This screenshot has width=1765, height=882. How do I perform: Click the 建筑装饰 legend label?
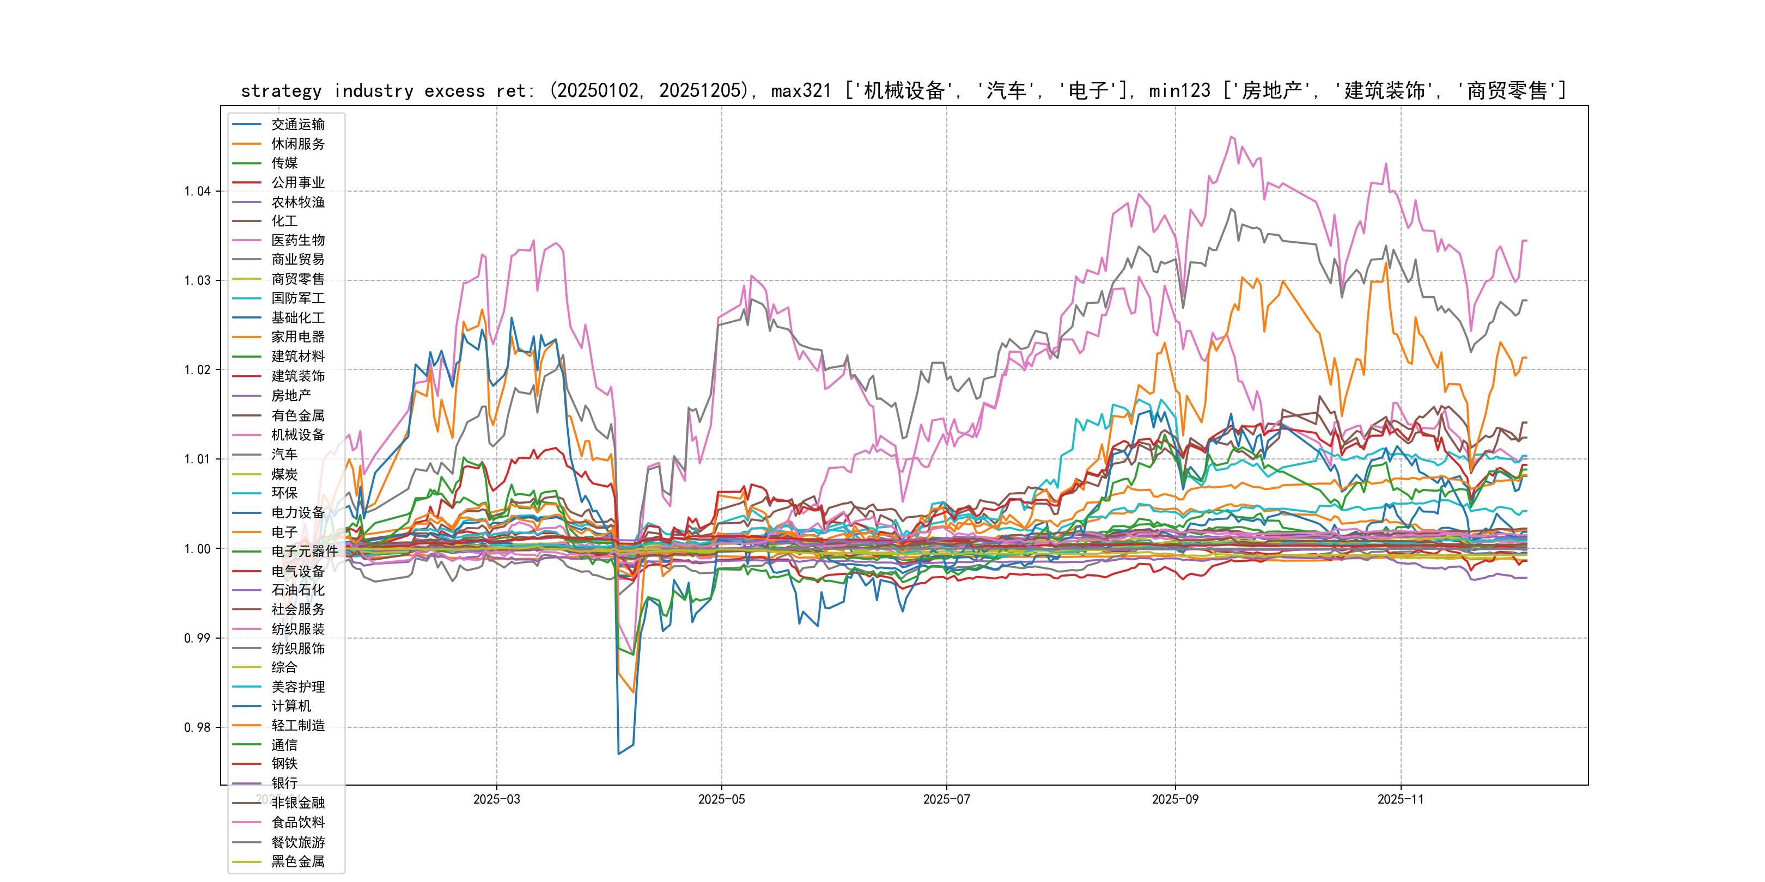(297, 376)
